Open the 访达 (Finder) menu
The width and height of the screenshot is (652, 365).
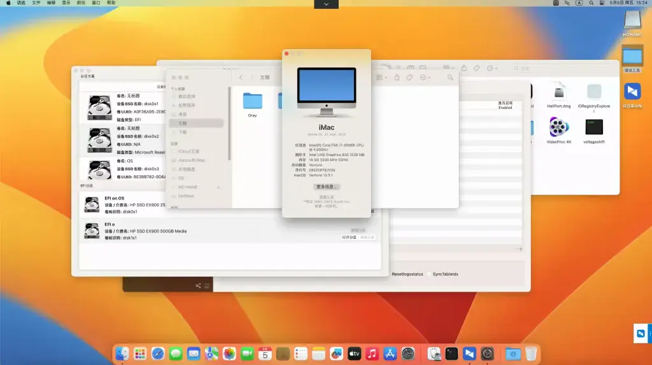[21, 3]
